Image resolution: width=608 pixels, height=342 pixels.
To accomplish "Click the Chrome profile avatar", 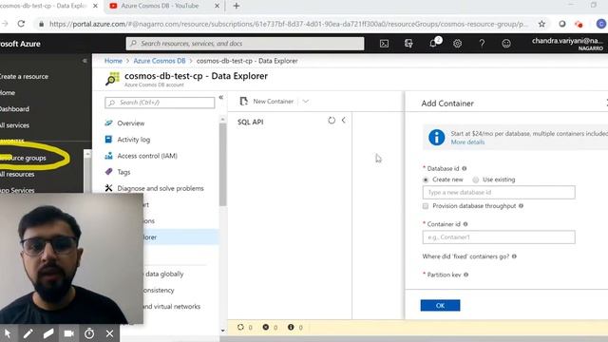I will tap(601, 24).
